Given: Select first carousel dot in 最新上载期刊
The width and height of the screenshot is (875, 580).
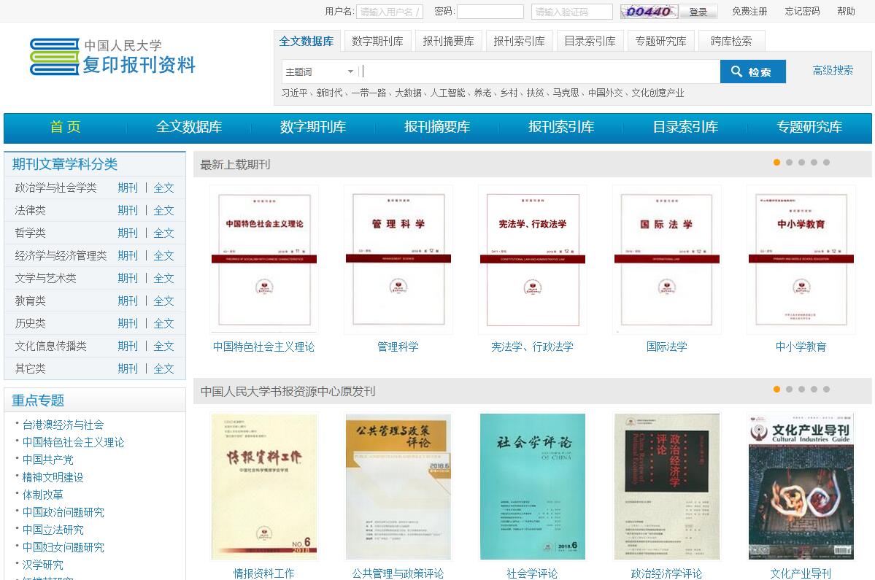Looking at the screenshot, I should (x=776, y=163).
